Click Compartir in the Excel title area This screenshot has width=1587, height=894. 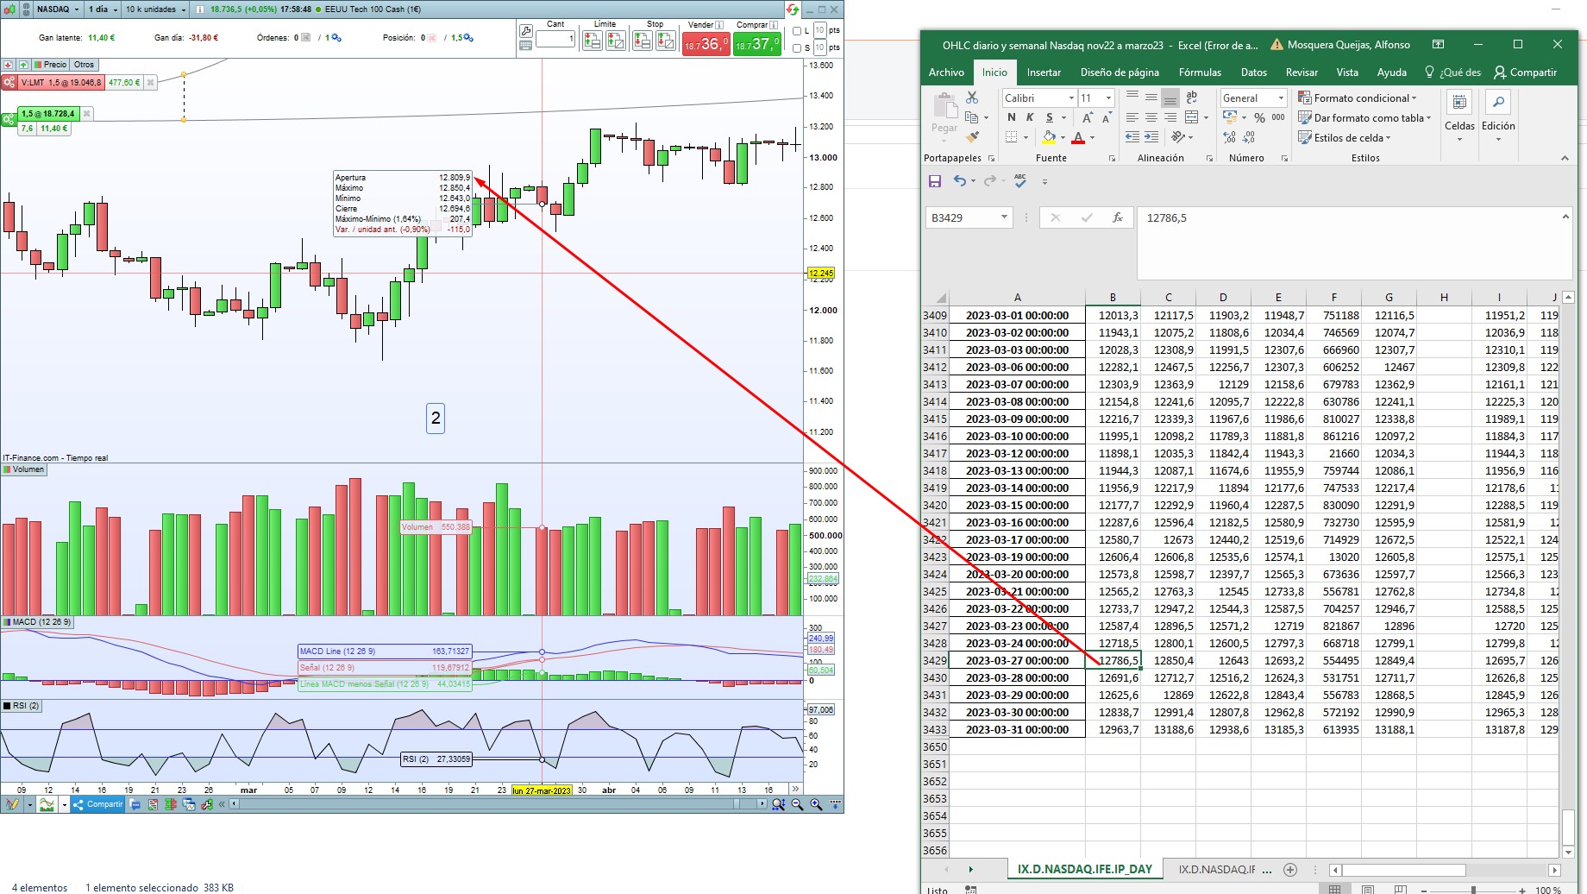point(1526,72)
